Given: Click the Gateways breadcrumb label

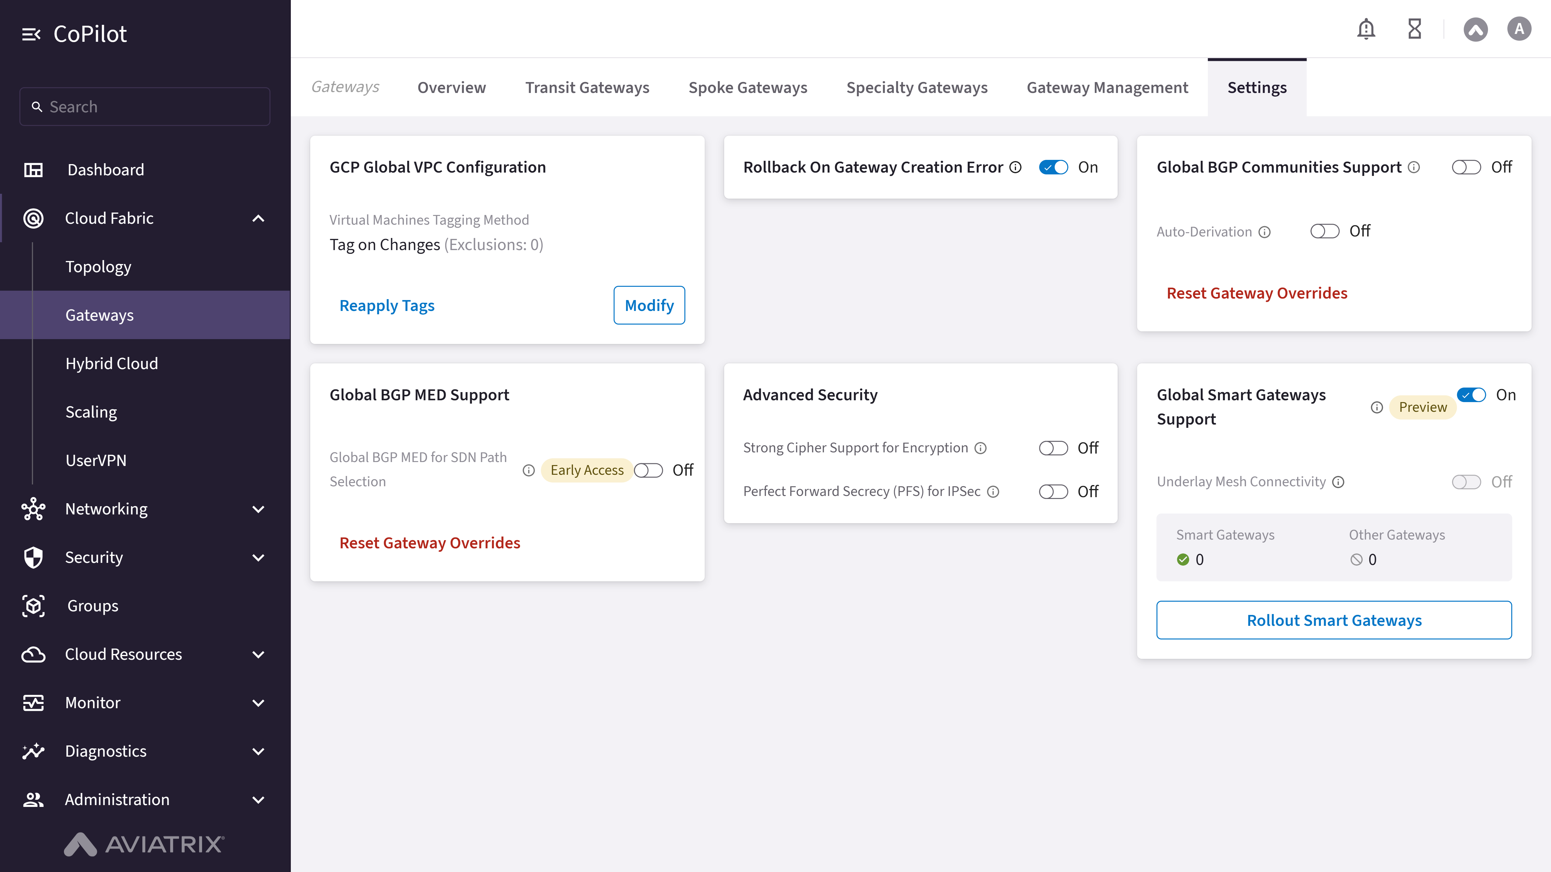Looking at the screenshot, I should click(345, 87).
